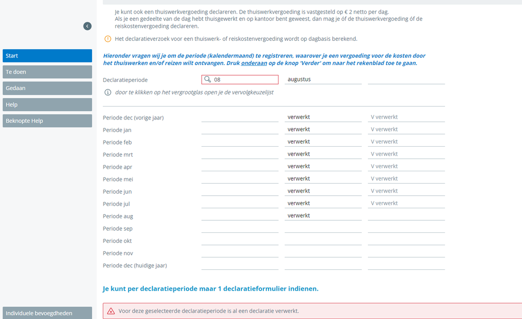Click the 'Periode aug' label

tap(118, 216)
